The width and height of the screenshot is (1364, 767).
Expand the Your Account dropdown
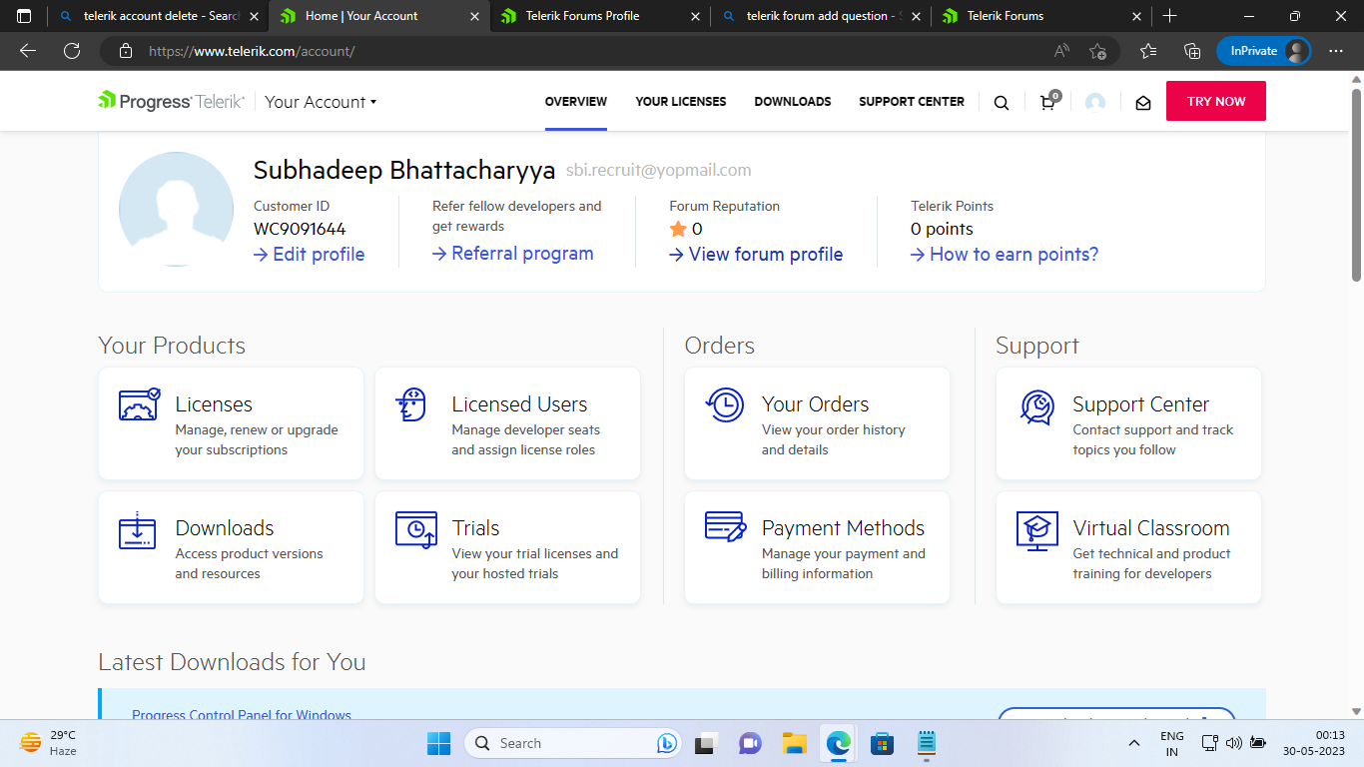click(321, 102)
